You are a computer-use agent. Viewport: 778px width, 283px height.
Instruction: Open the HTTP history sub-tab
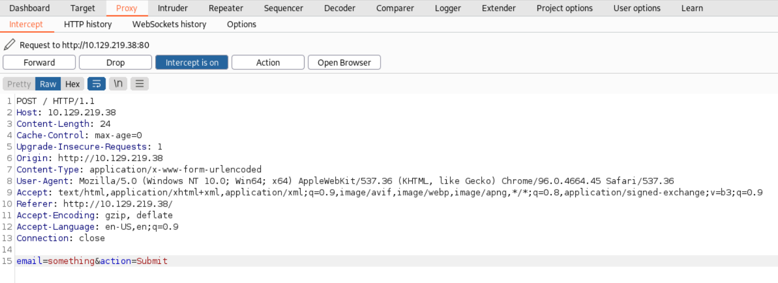tap(87, 24)
